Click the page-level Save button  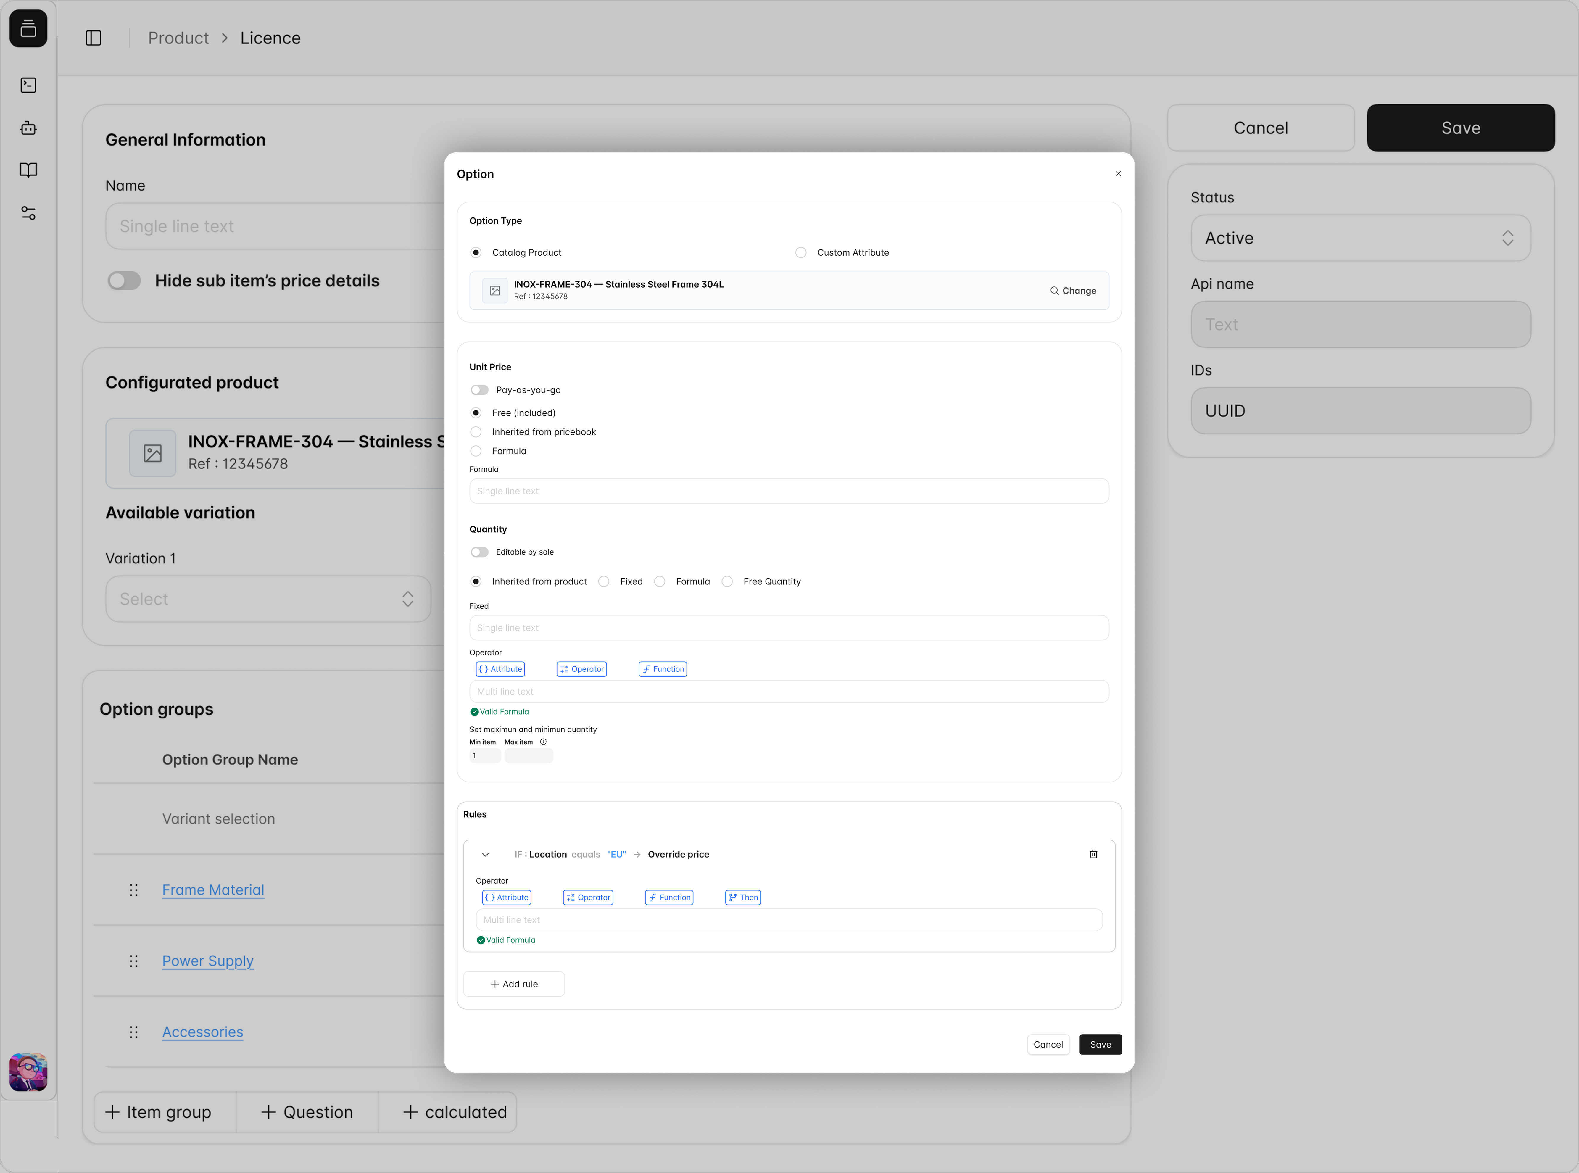(1461, 128)
